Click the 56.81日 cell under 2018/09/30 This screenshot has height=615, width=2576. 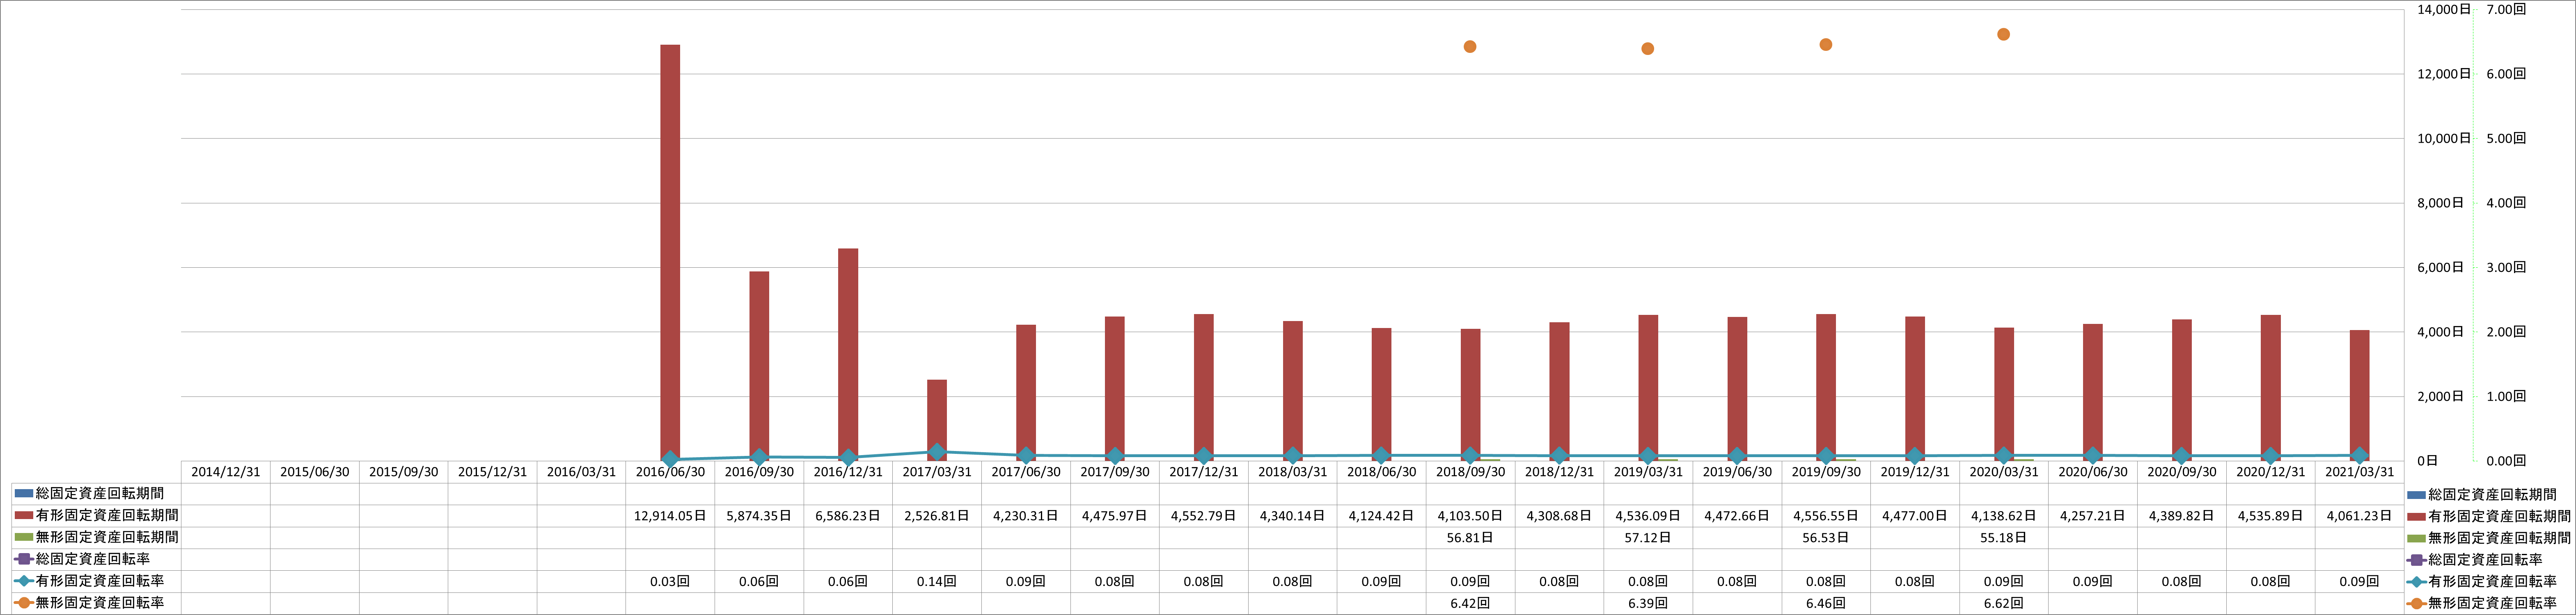click(1470, 537)
